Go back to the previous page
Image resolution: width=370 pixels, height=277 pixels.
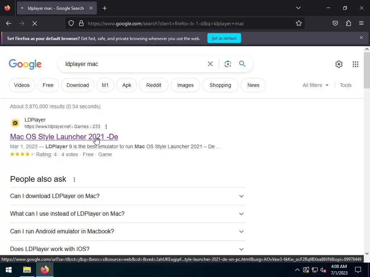[x=9, y=23]
